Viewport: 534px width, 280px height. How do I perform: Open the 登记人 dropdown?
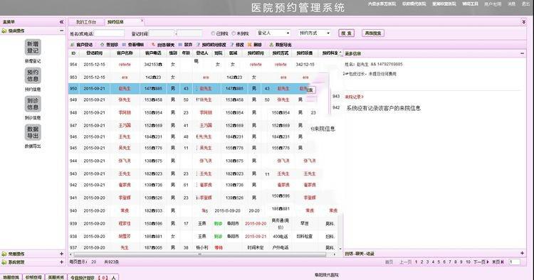[x=273, y=33]
